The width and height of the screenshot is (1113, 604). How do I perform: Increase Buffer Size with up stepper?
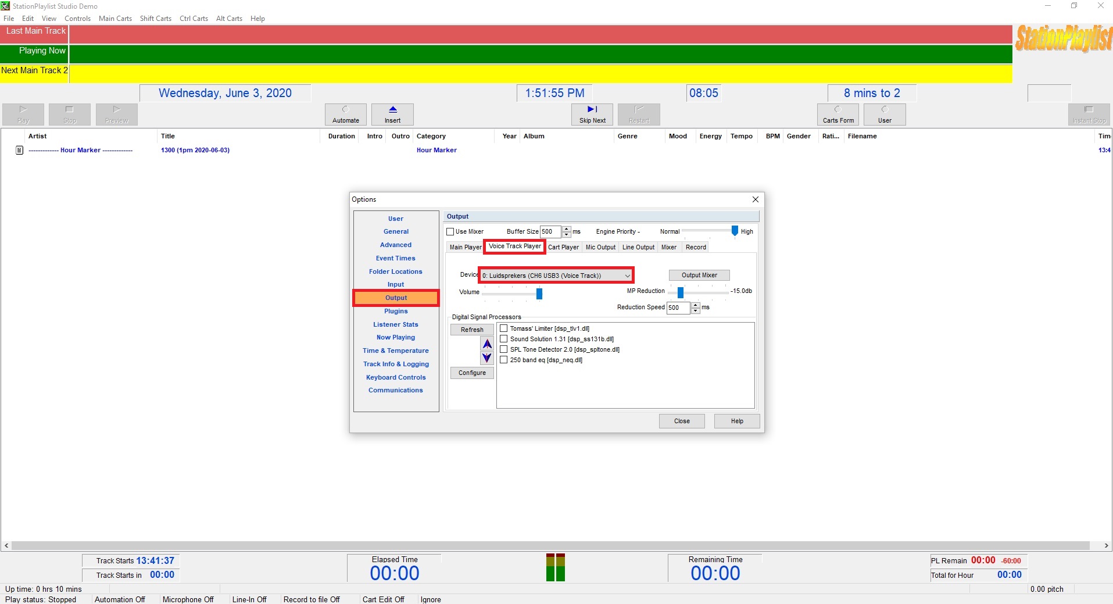click(x=567, y=229)
